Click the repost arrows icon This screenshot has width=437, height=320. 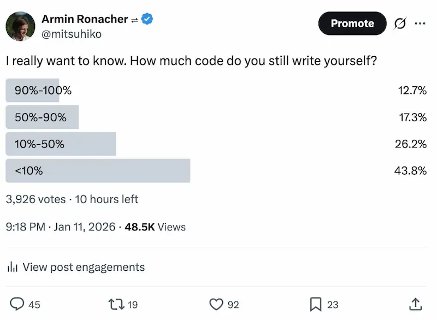click(x=116, y=304)
